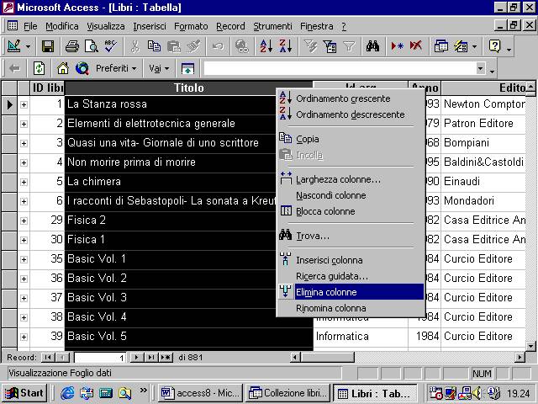Go to last record navigation button
The image size is (538, 404).
pyautogui.click(x=151, y=357)
